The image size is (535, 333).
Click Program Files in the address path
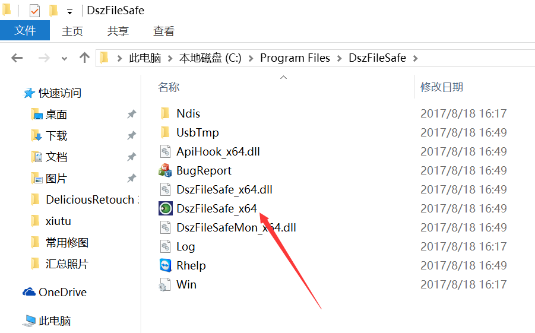pyautogui.click(x=295, y=58)
